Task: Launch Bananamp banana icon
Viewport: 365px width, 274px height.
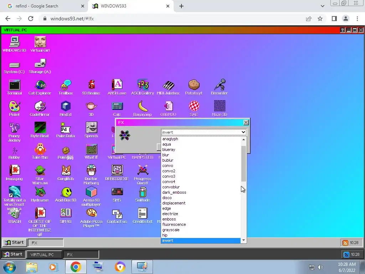Action: (143, 108)
